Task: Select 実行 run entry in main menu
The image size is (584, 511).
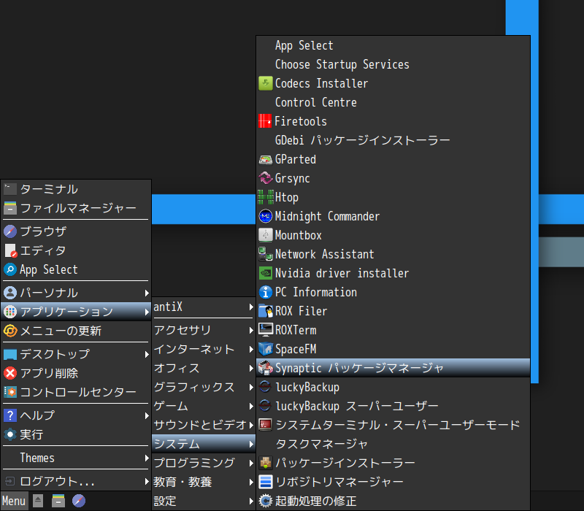Action: click(x=76, y=434)
